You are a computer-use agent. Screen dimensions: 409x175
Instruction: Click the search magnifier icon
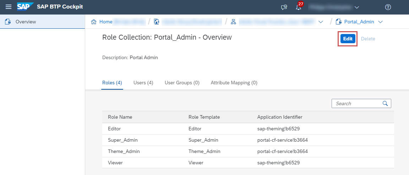click(x=385, y=103)
